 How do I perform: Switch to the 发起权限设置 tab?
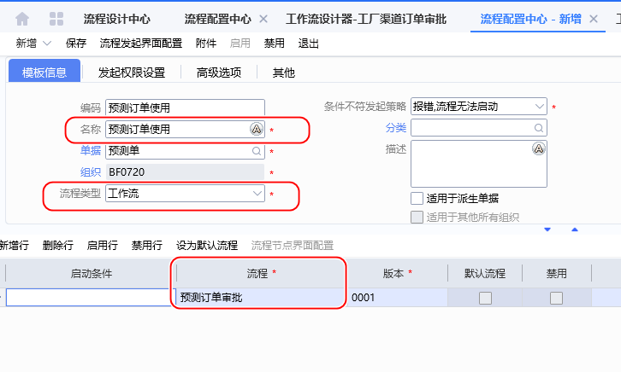(x=131, y=73)
